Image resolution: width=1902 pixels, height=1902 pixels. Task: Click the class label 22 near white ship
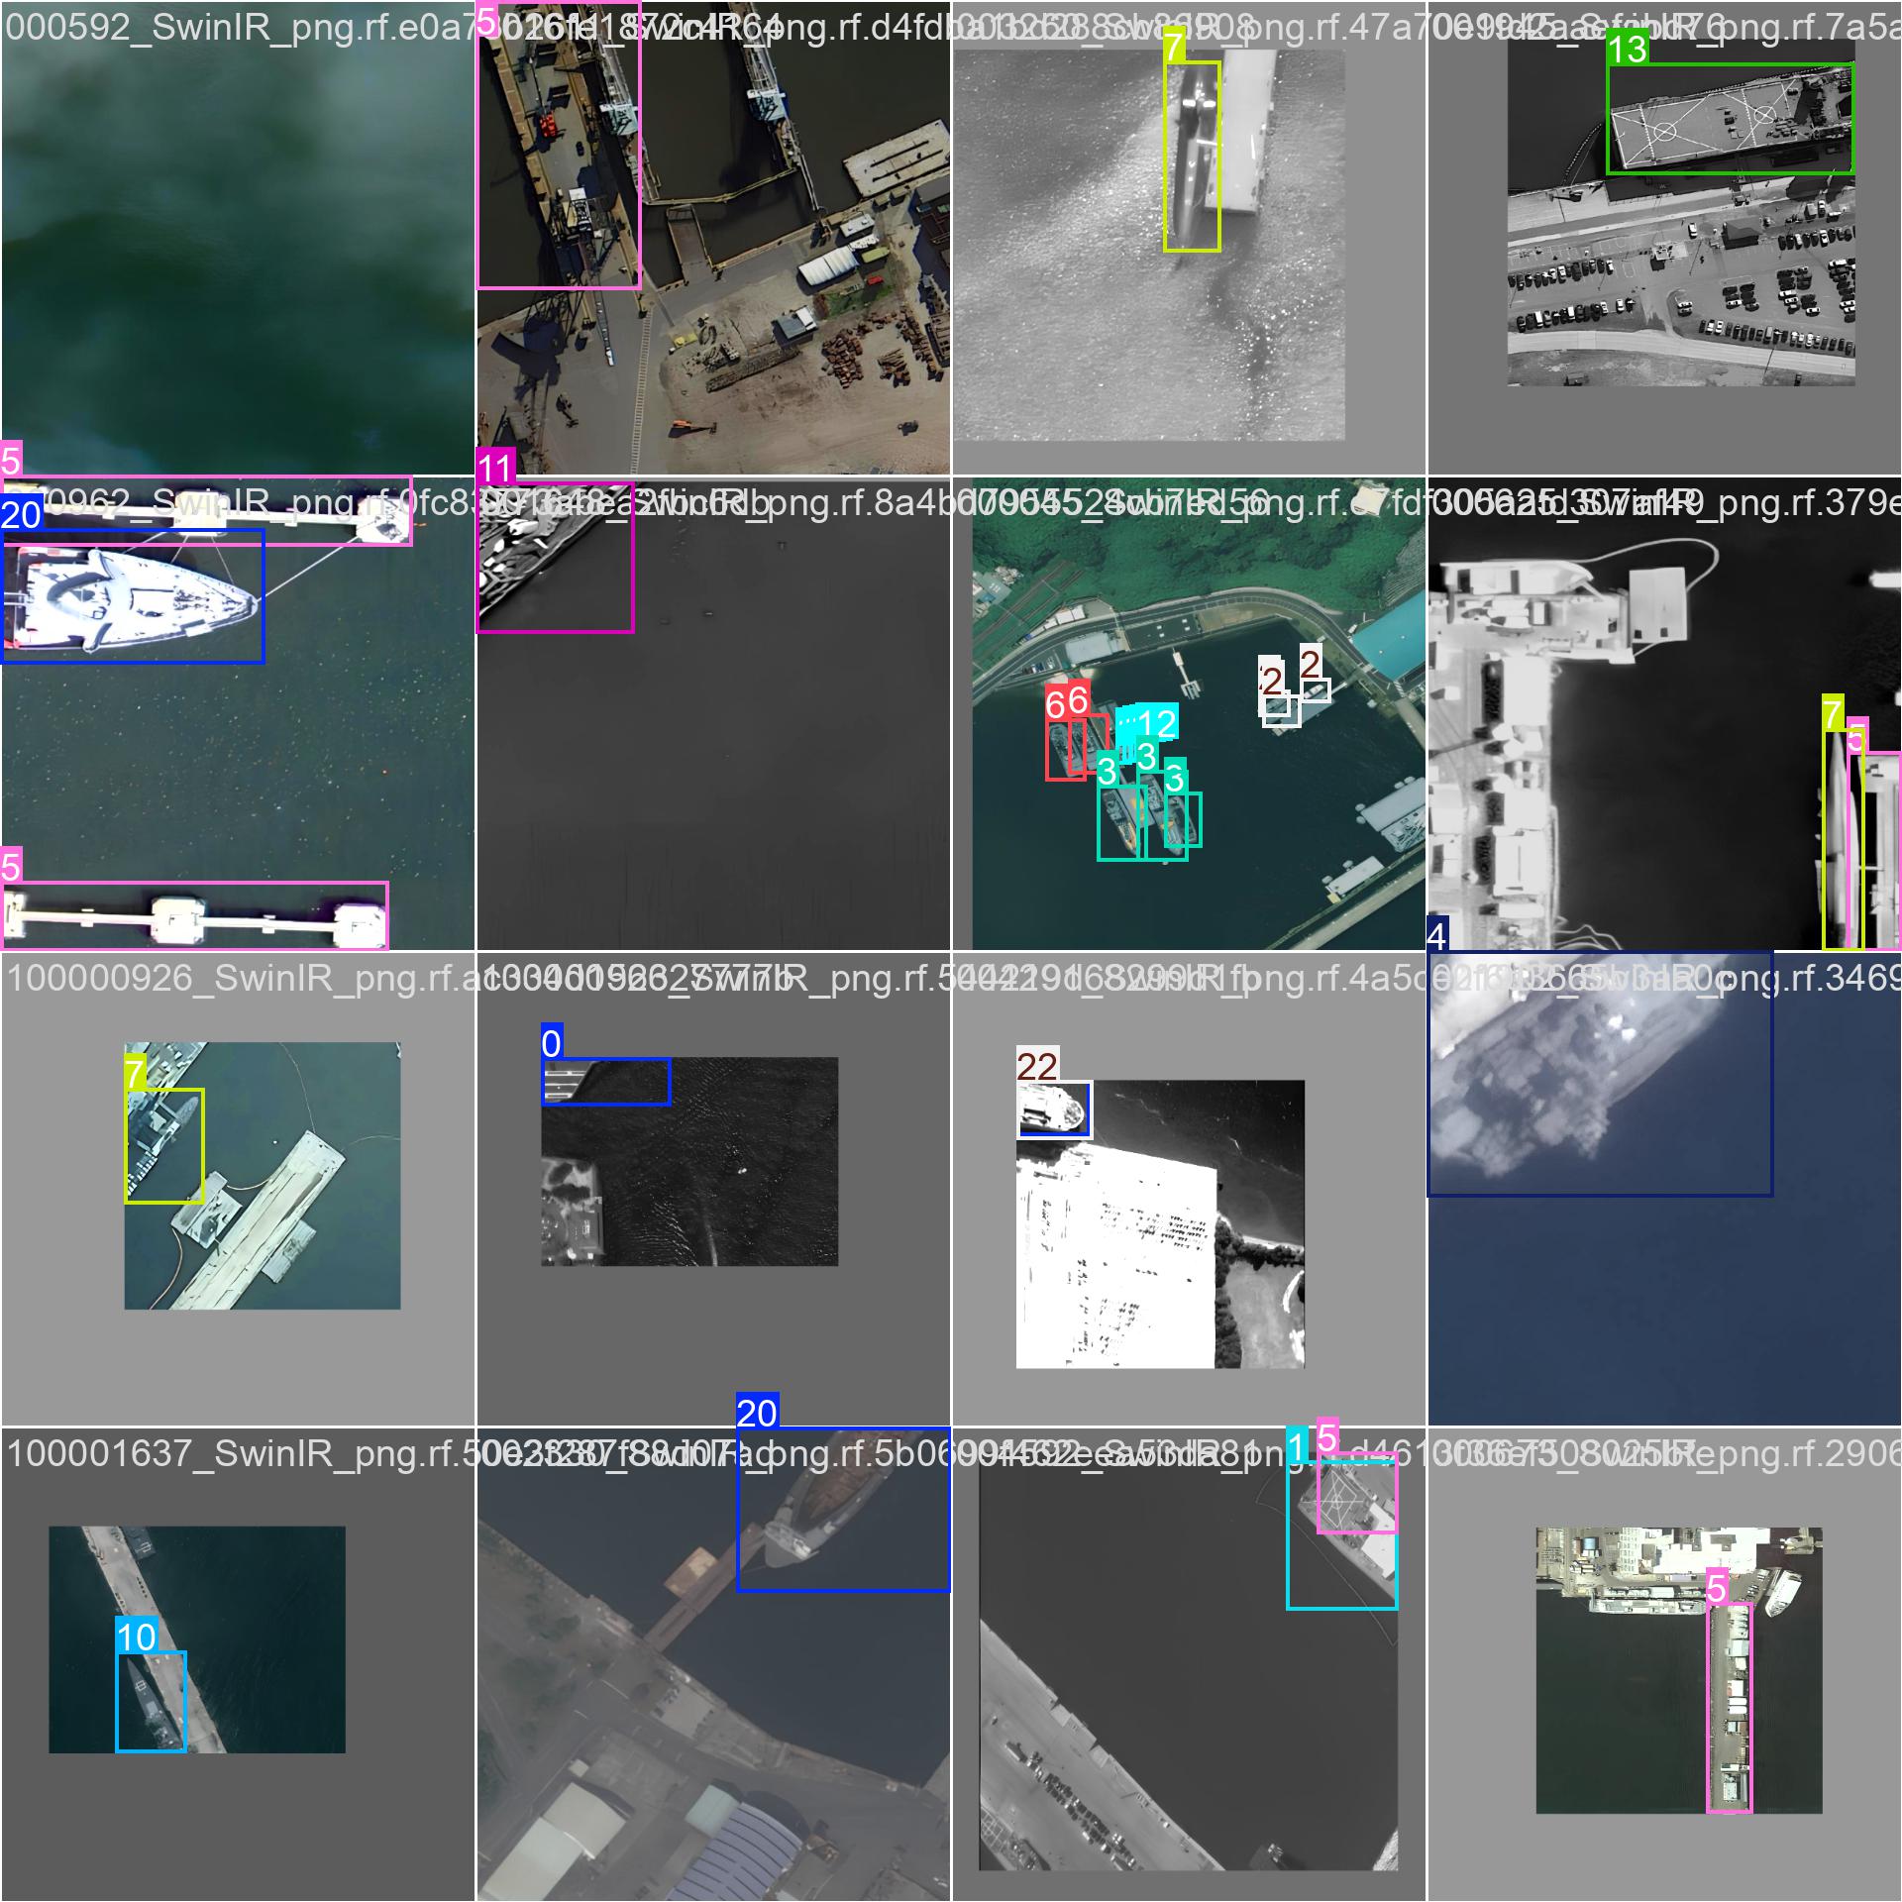tap(1037, 1067)
